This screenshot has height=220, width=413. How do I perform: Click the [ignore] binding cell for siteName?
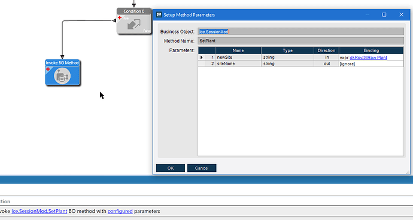pos(371,64)
